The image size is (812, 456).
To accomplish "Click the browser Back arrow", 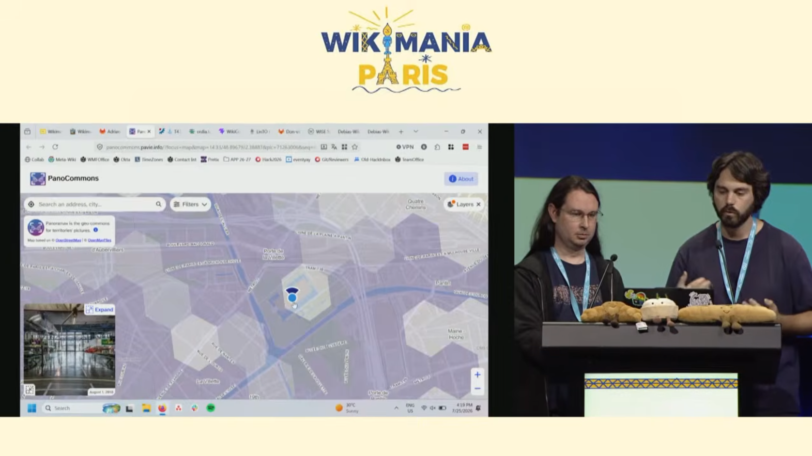I will click(29, 147).
